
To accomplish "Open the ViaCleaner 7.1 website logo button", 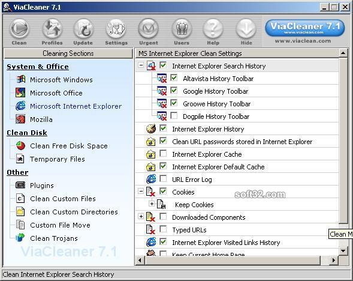I will pos(305,28).
